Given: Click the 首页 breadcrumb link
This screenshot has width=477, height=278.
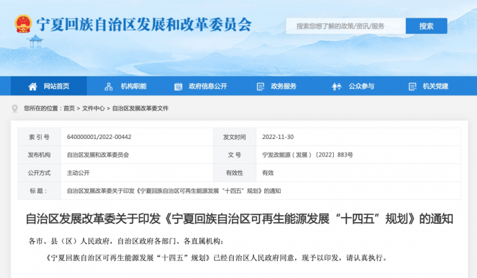Looking at the screenshot, I should (69, 109).
